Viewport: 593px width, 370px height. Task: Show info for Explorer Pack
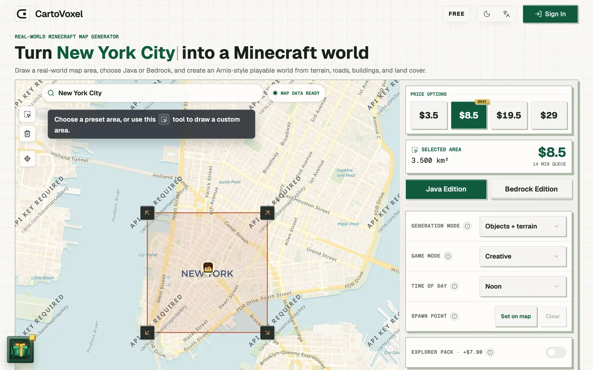tap(490, 352)
